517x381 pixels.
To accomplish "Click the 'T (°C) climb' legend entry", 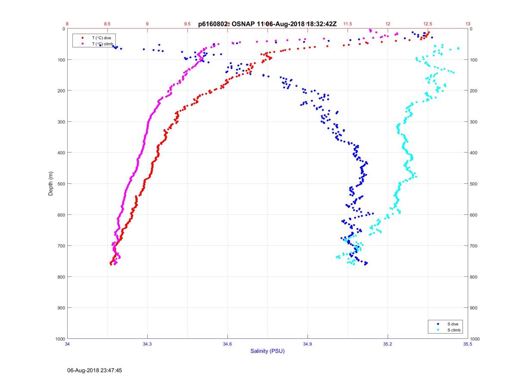I will point(103,44).
